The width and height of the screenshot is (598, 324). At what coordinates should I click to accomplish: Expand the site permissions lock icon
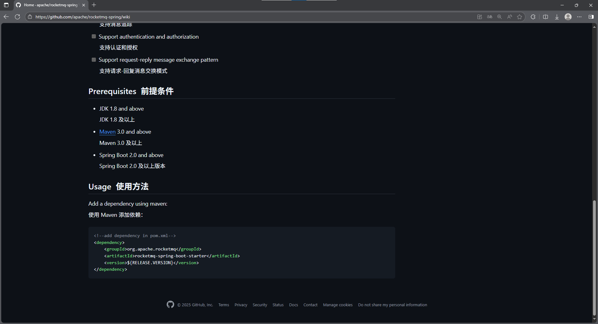[30, 17]
